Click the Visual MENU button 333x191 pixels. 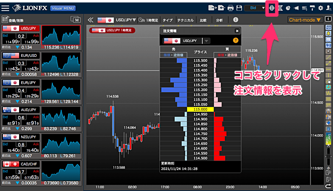[63, 8]
